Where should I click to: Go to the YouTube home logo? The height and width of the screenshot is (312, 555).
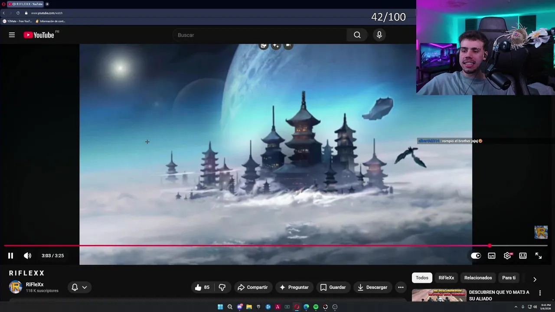tap(39, 35)
